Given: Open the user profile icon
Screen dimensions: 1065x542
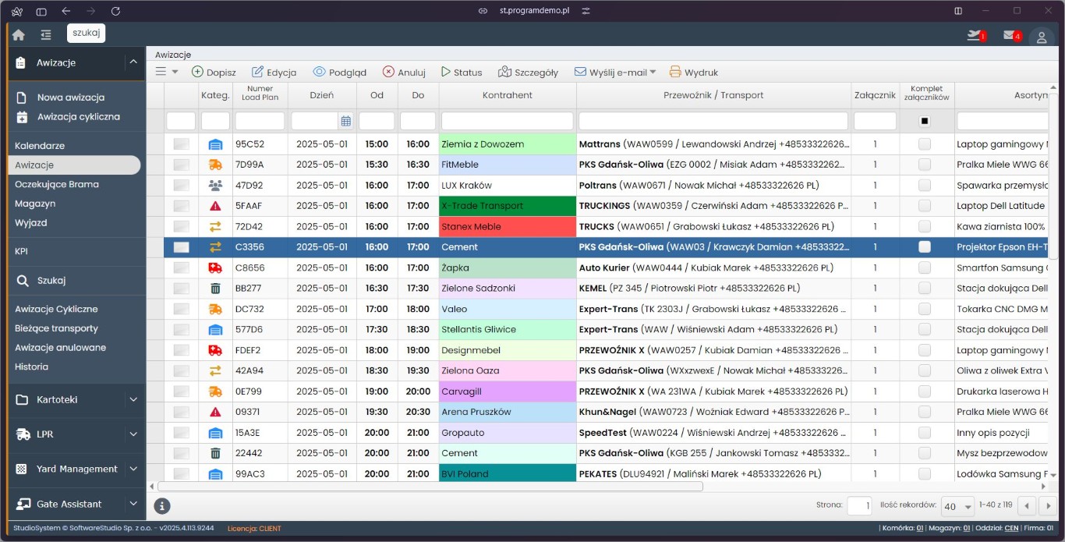Looking at the screenshot, I should [1042, 37].
